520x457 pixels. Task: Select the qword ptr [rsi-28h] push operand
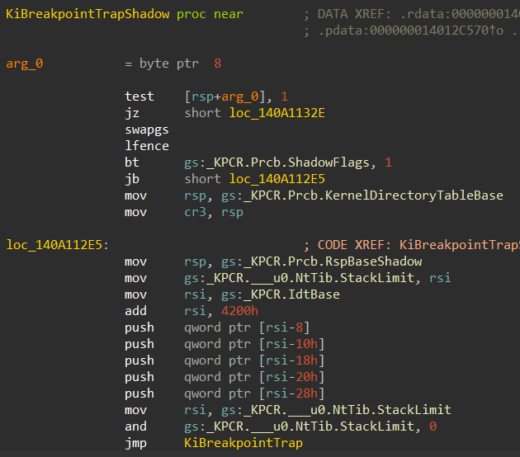(x=254, y=393)
